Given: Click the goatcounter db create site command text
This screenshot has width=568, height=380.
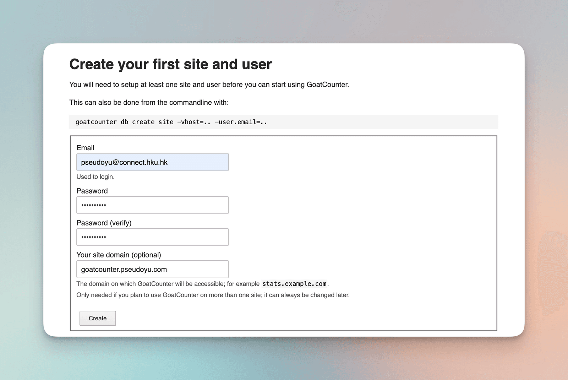Looking at the screenshot, I should [171, 122].
